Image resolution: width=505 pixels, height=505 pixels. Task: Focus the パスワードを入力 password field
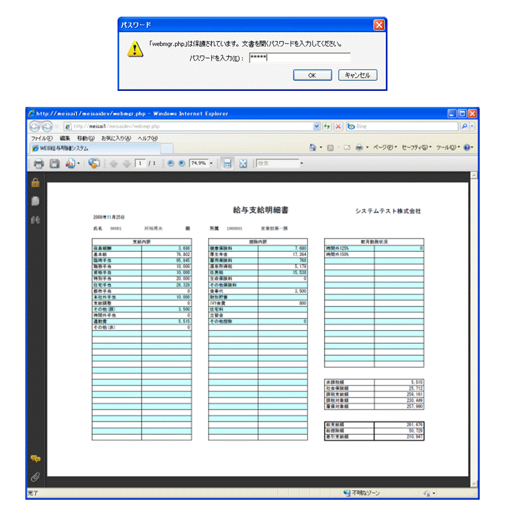[299, 57]
